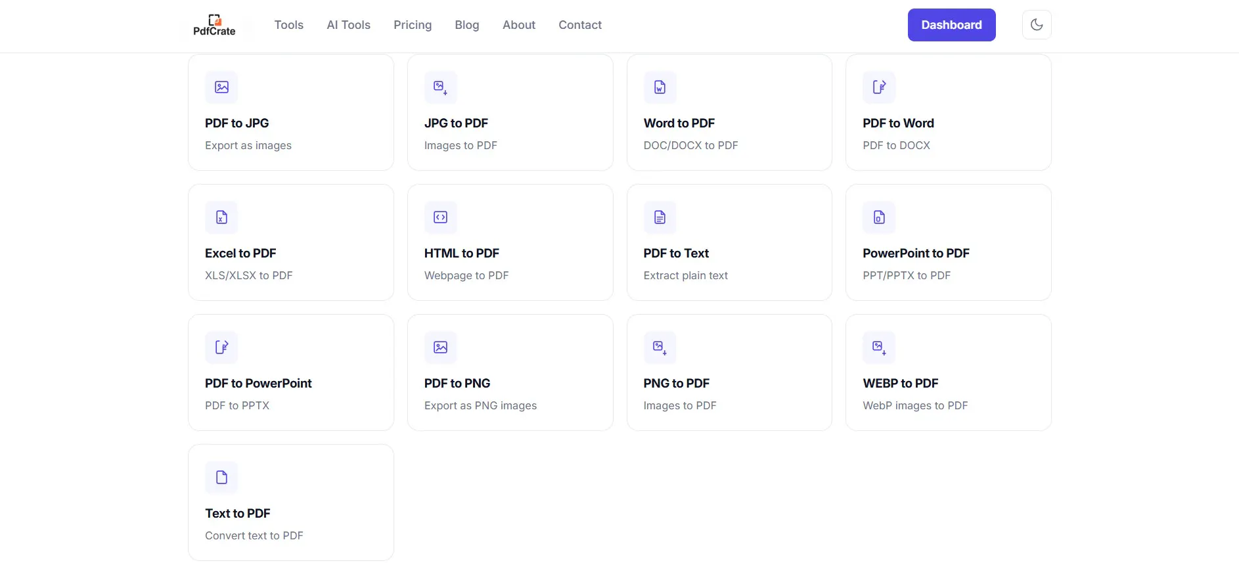This screenshot has height=563, width=1239.
Task: Click the PDF to Word export icon
Action: click(x=879, y=87)
